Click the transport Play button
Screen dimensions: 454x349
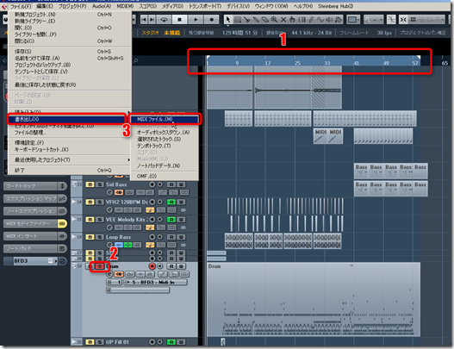(196, 20)
